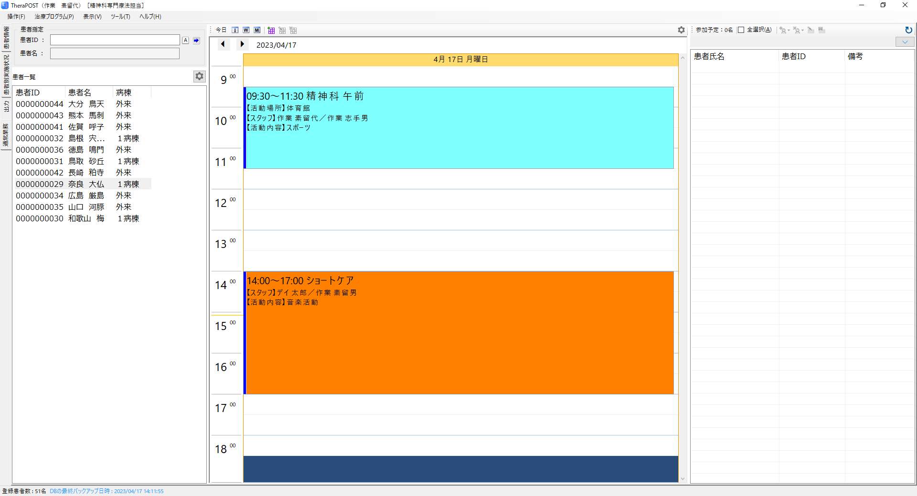Select the 出力 vertical tab

coord(6,106)
